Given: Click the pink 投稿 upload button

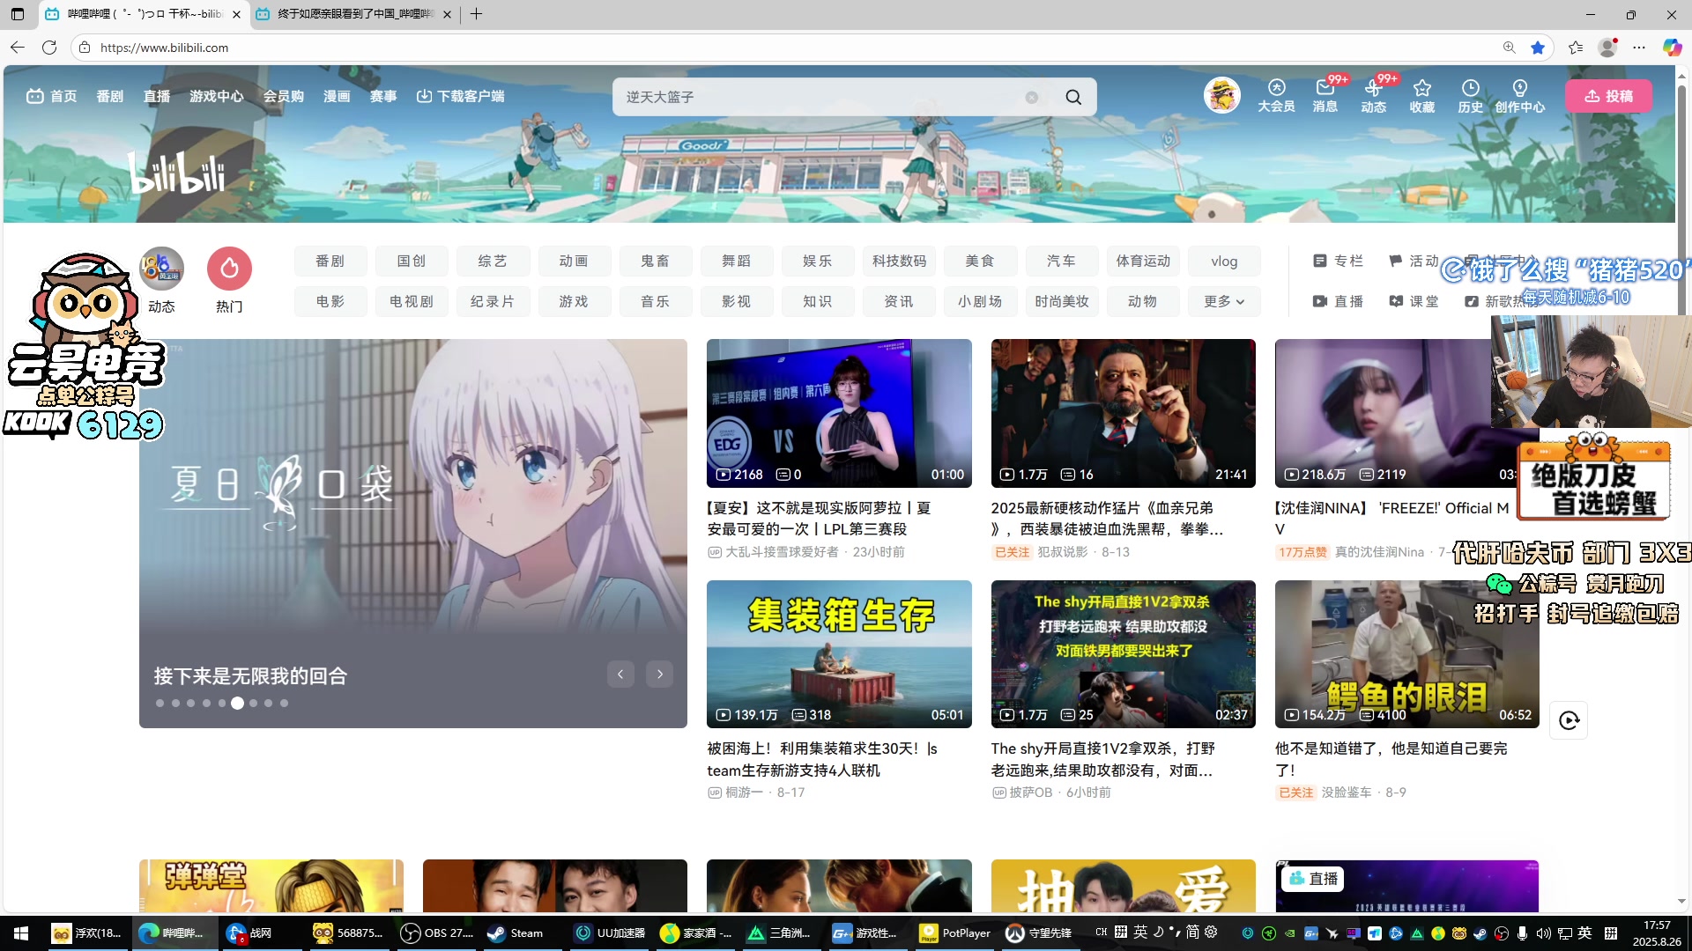Looking at the screenshot, I should point(1608,96).
